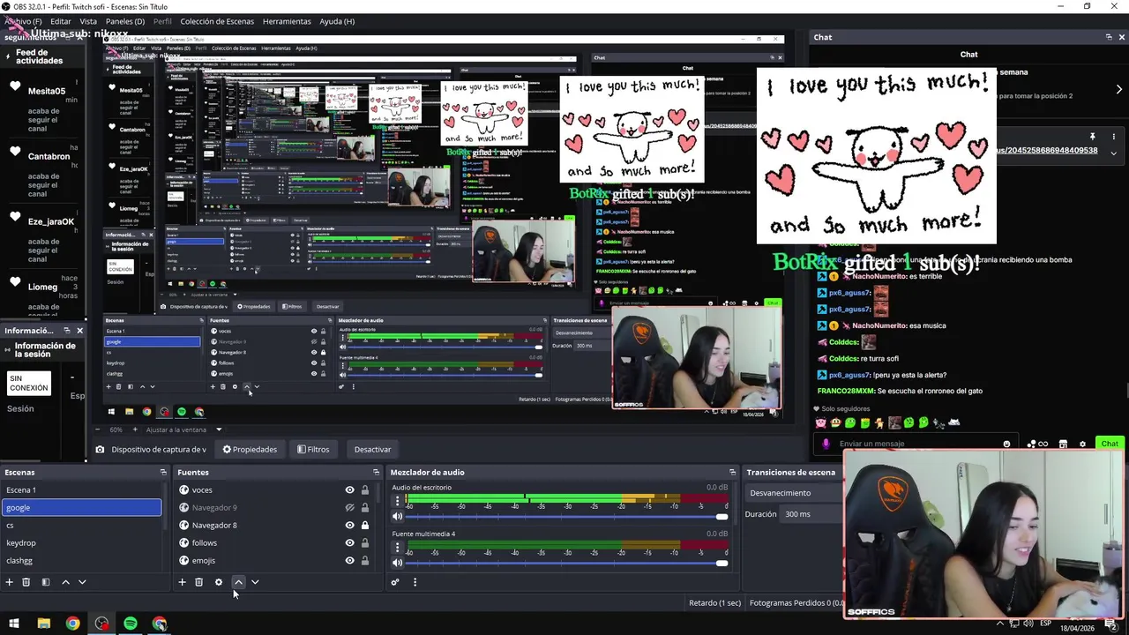This screenshot has width=1129, height=635.
Task: Remove selected source with Fuentes trash icon
Action: coord(199,582)
